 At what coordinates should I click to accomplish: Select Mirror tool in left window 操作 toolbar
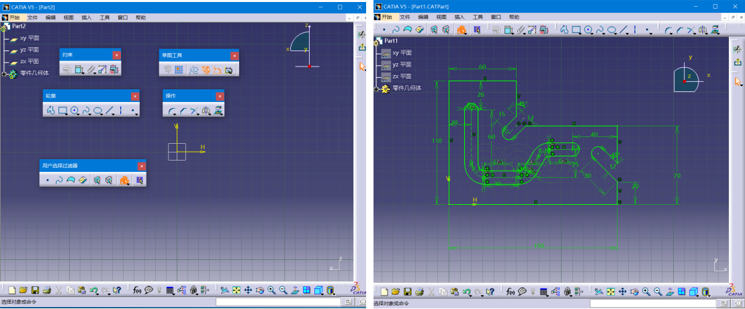(x=206, y=111)
